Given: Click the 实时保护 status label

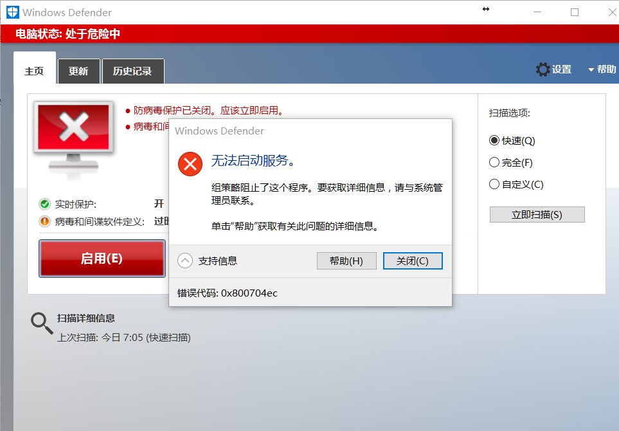Looking at the screenshot, I should 75,204.
